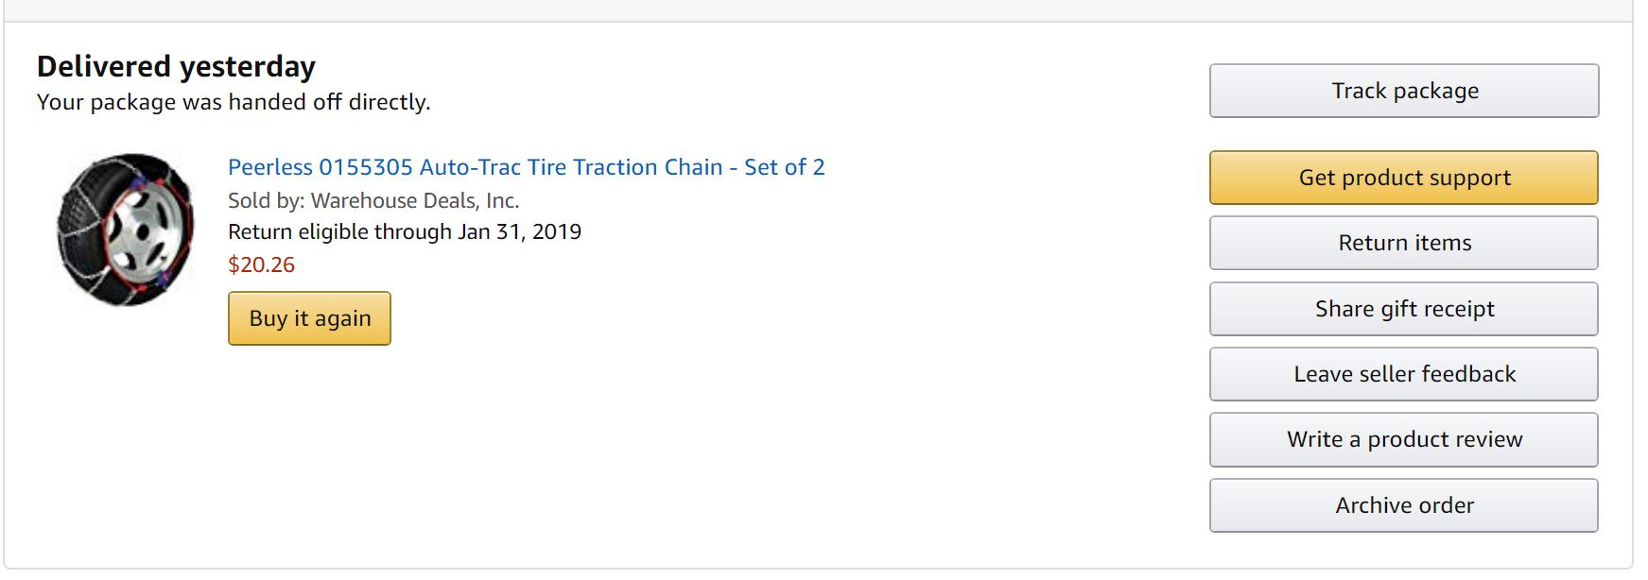The image size is (1648, 580).
Task: Click the Return eligible through Jan 31 text
Action: [x=405, y=231]
